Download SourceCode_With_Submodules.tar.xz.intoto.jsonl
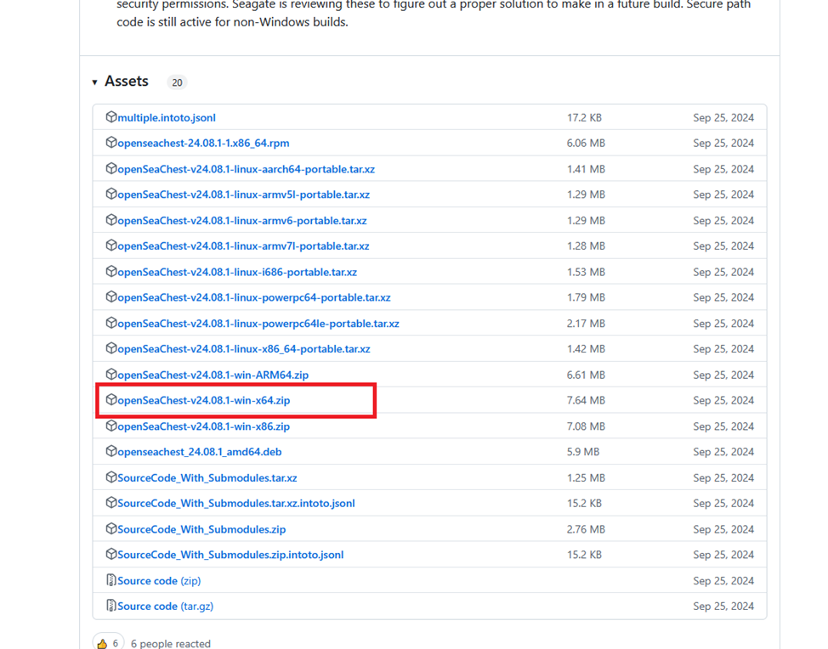 pos(236,504)
